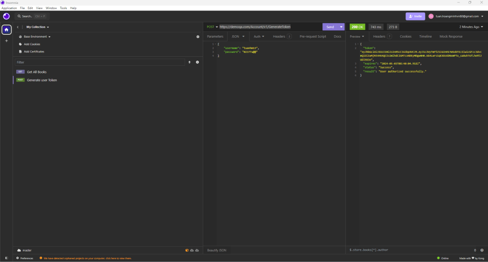
Task: Go back using the left chevron icon
Action: pos(18,27)
